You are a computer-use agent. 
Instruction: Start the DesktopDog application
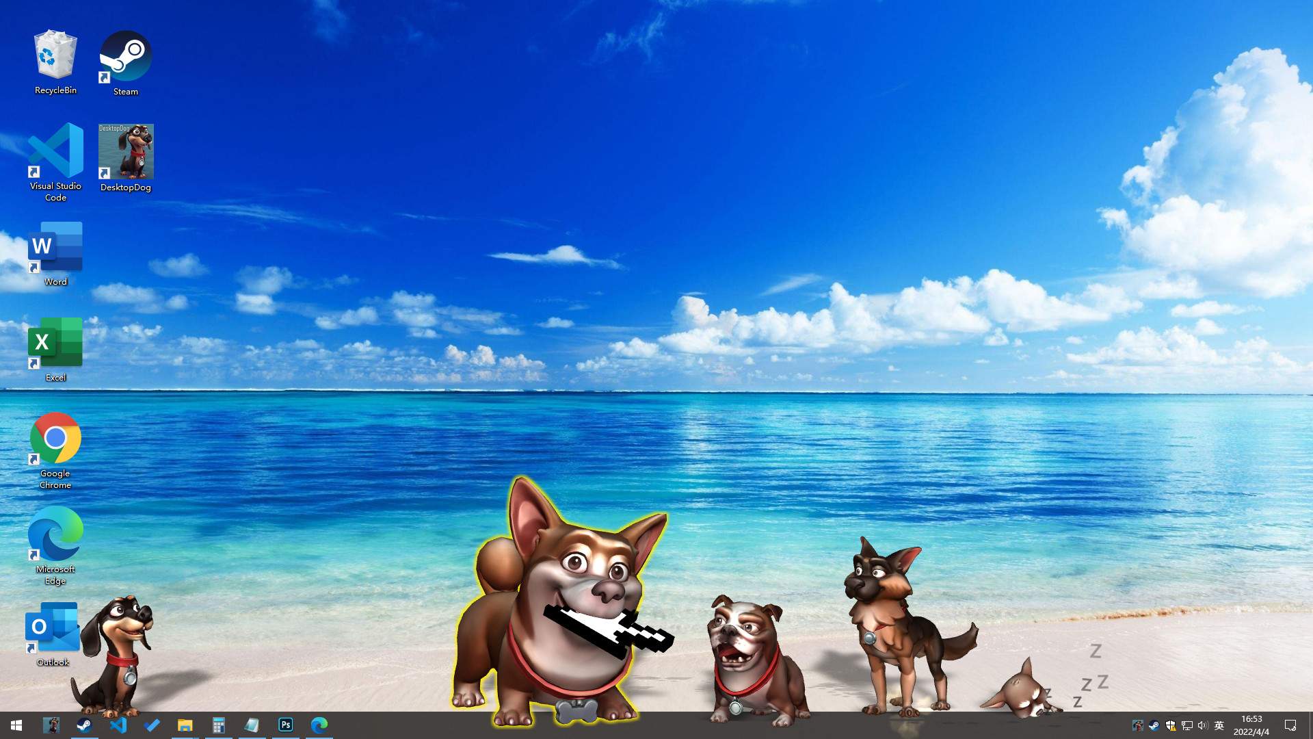pos(125,152)
